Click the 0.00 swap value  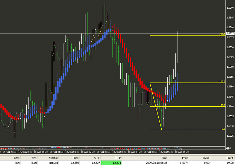click(x=207, y=163)
